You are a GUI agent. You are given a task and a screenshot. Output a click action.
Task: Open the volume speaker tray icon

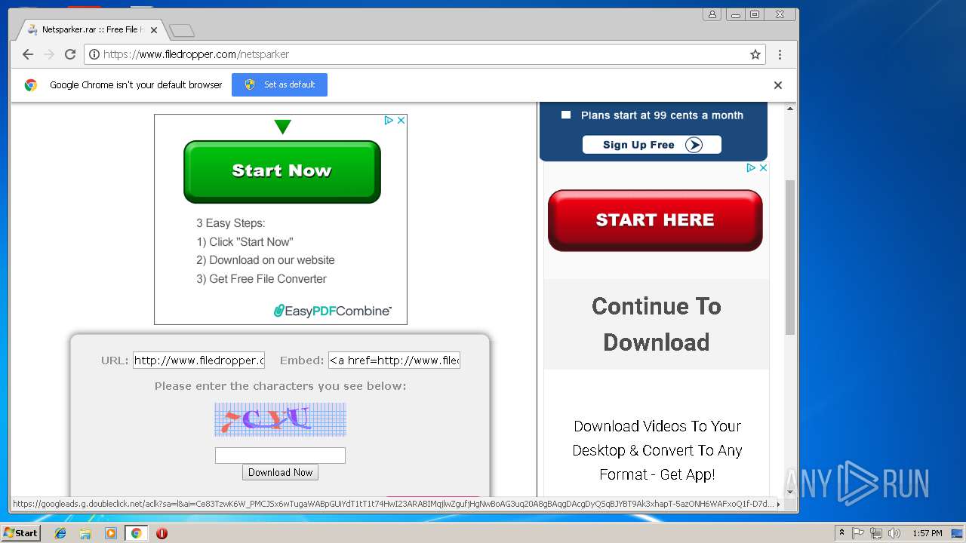pos(894,533)
